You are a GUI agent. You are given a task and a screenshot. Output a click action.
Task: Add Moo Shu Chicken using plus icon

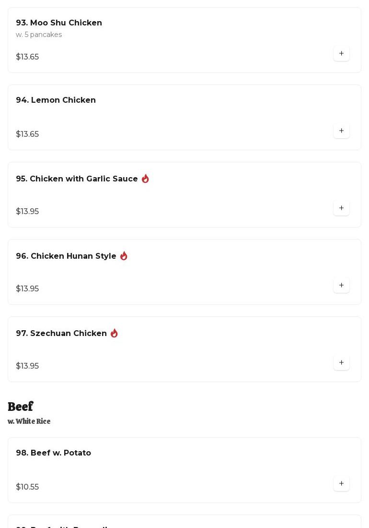pyautogui.click(x=341, y=53)
